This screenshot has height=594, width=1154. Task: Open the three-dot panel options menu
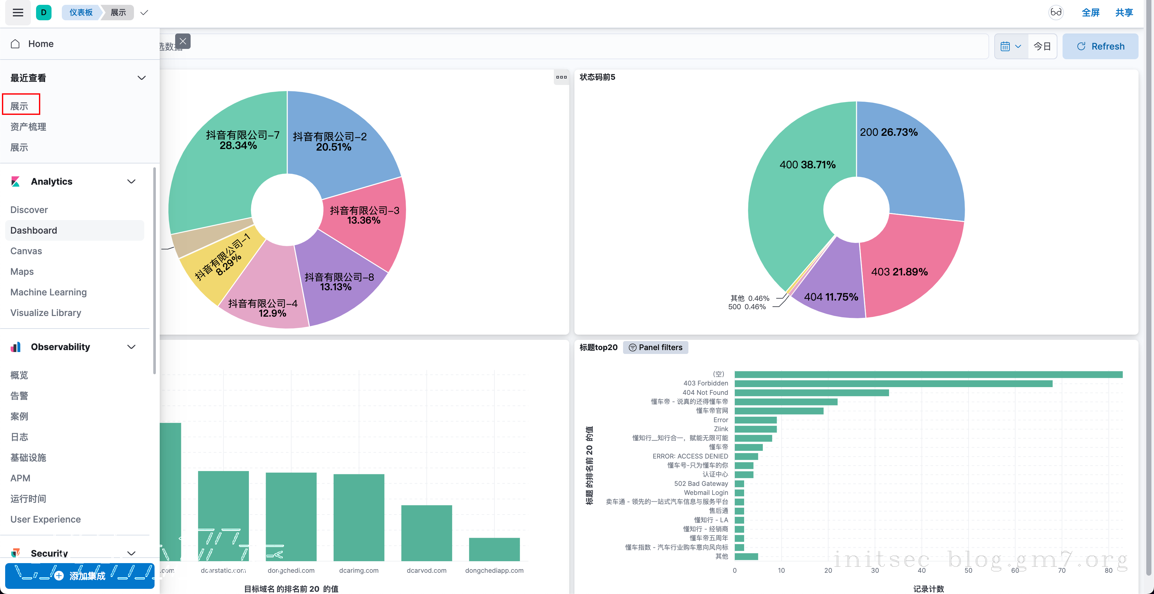tap(561, 77)
